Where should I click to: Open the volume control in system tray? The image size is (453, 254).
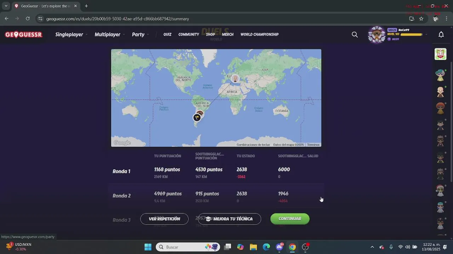[x=408, y=247]
